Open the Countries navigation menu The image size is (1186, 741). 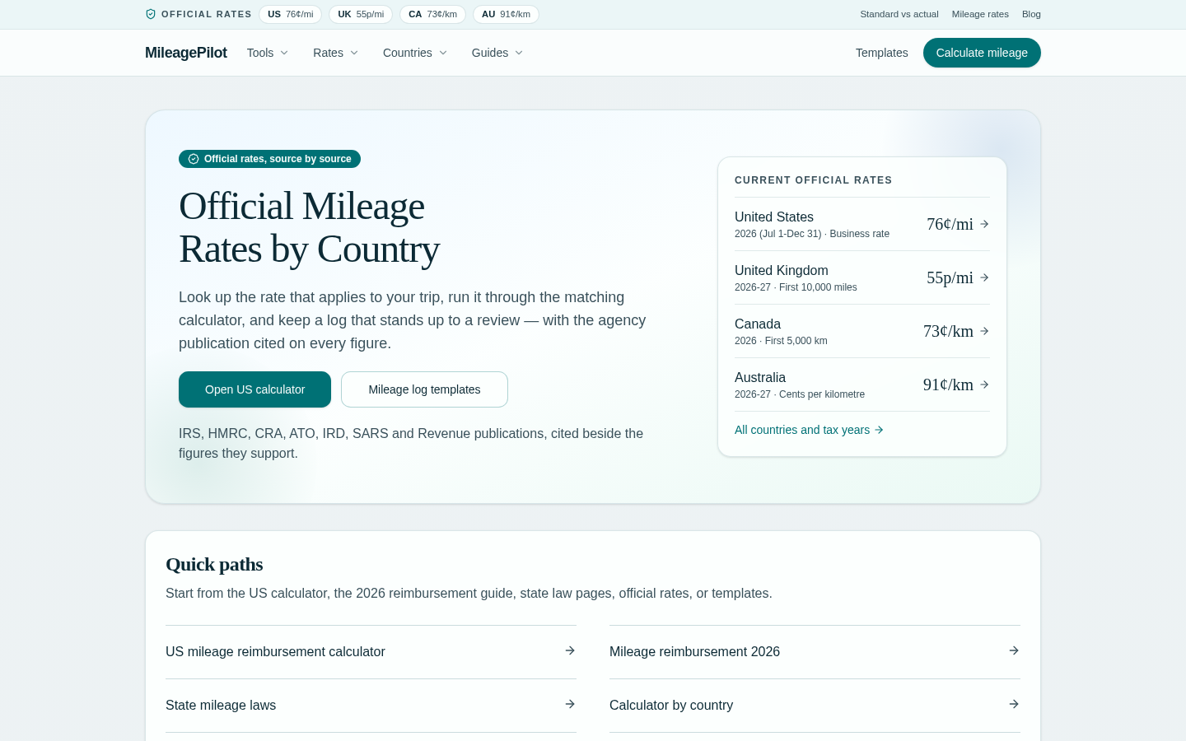(x=415, y=53)
